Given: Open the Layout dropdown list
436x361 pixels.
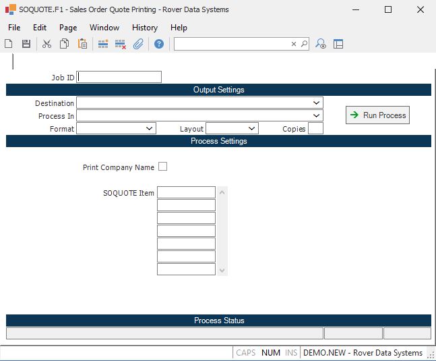Looking at the screenshot, I should [252, 128].
